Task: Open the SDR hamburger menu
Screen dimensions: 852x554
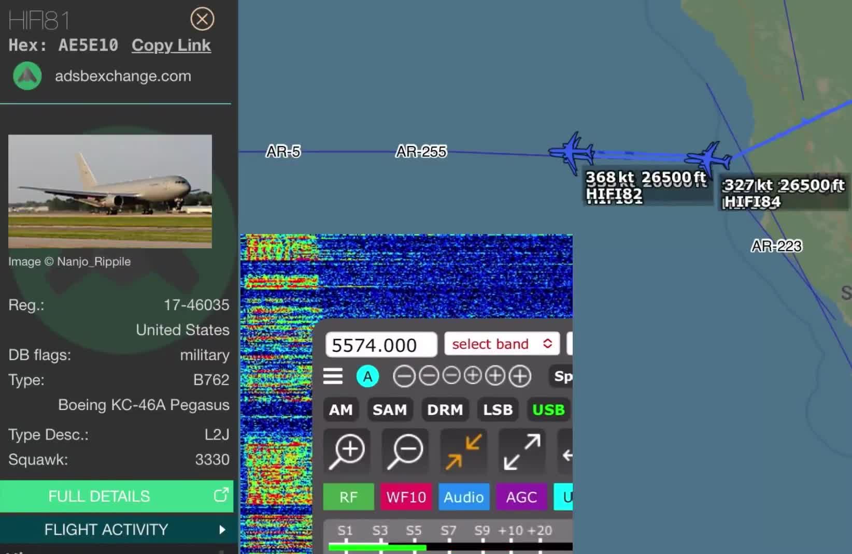Action: 333,376
